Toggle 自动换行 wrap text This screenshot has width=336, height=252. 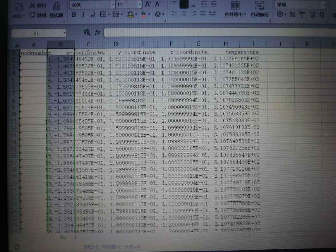point(259,9)
